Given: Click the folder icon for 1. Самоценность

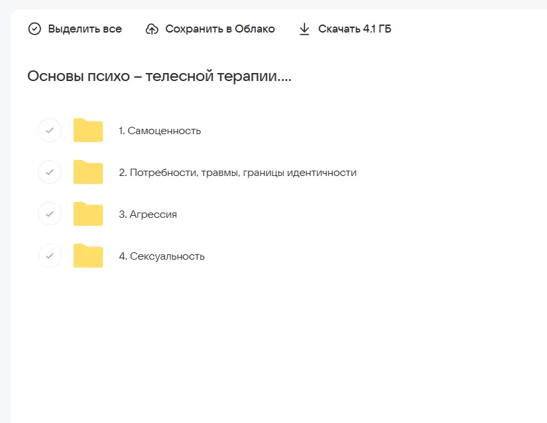Looking at the screenshot, I should click(88, 131).
